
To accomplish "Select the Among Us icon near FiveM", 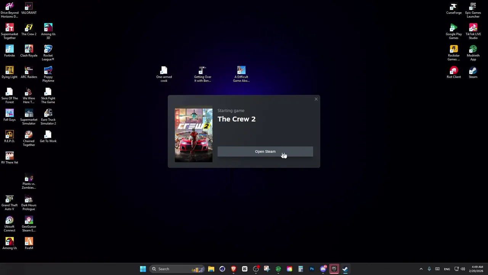I will 10,244.
